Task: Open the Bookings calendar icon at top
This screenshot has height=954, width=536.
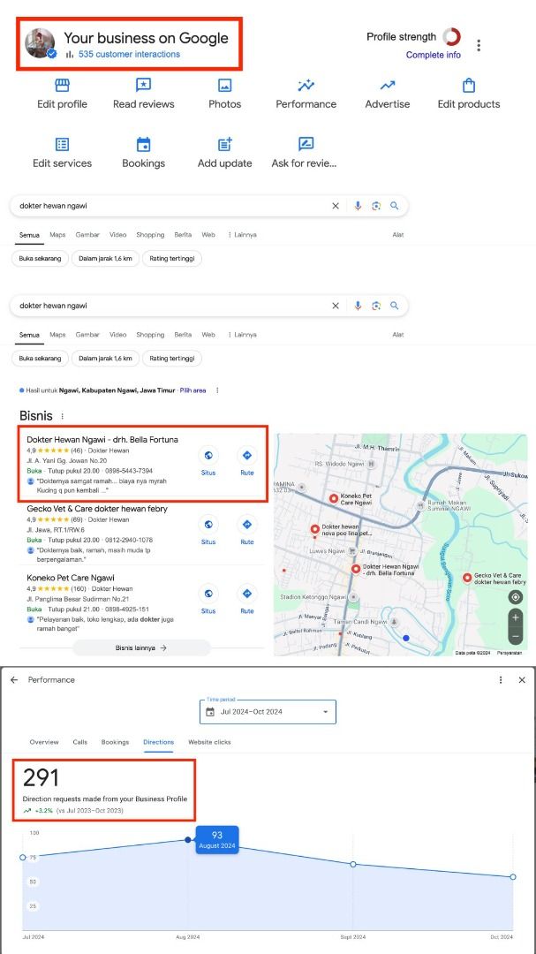Action: (x=143, y=145)
